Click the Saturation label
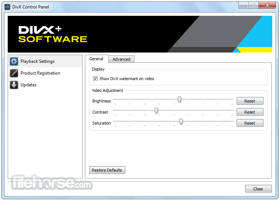 point(101,123)
